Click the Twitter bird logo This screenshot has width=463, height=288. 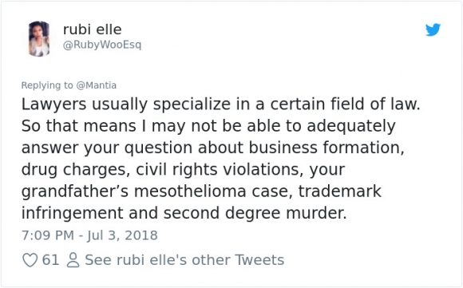(x=433, y=30)
